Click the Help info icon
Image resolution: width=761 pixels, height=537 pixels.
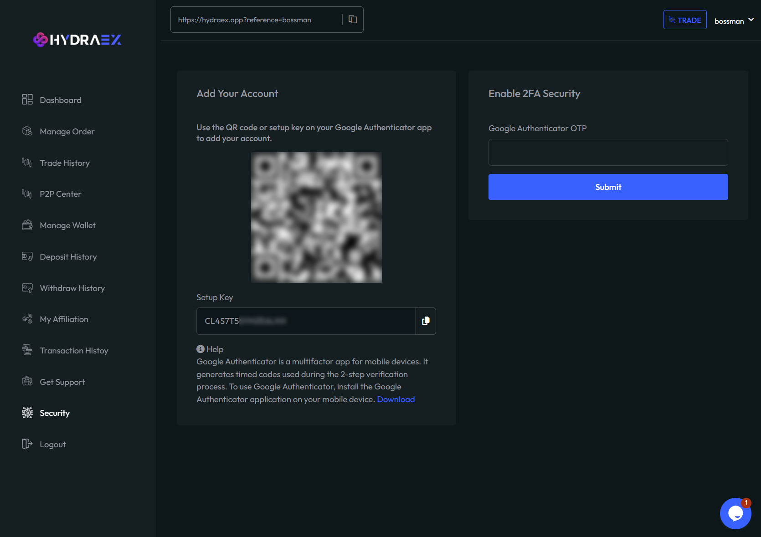point(201,349)
